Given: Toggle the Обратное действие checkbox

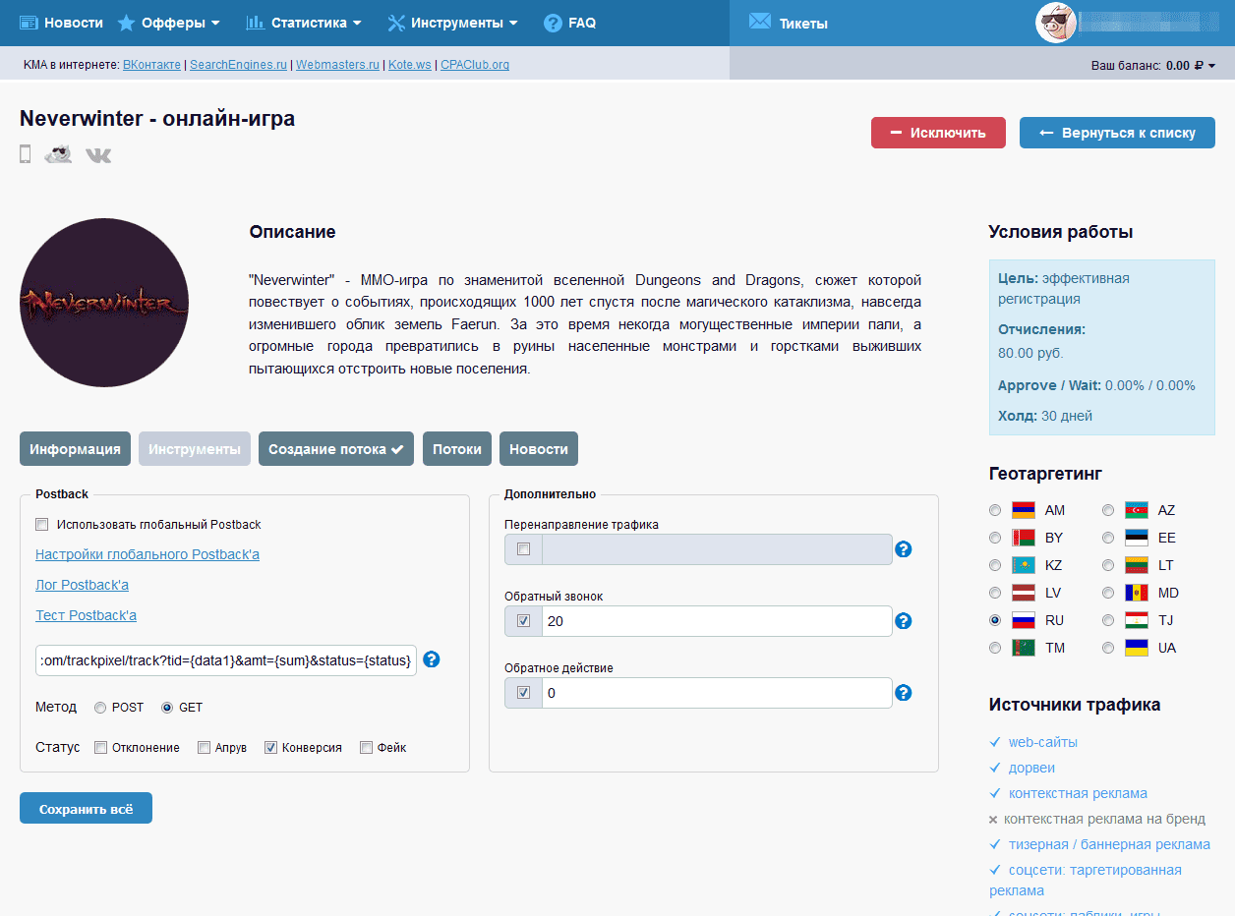Looking at the screenshot, I should click(x=523, y=693).
